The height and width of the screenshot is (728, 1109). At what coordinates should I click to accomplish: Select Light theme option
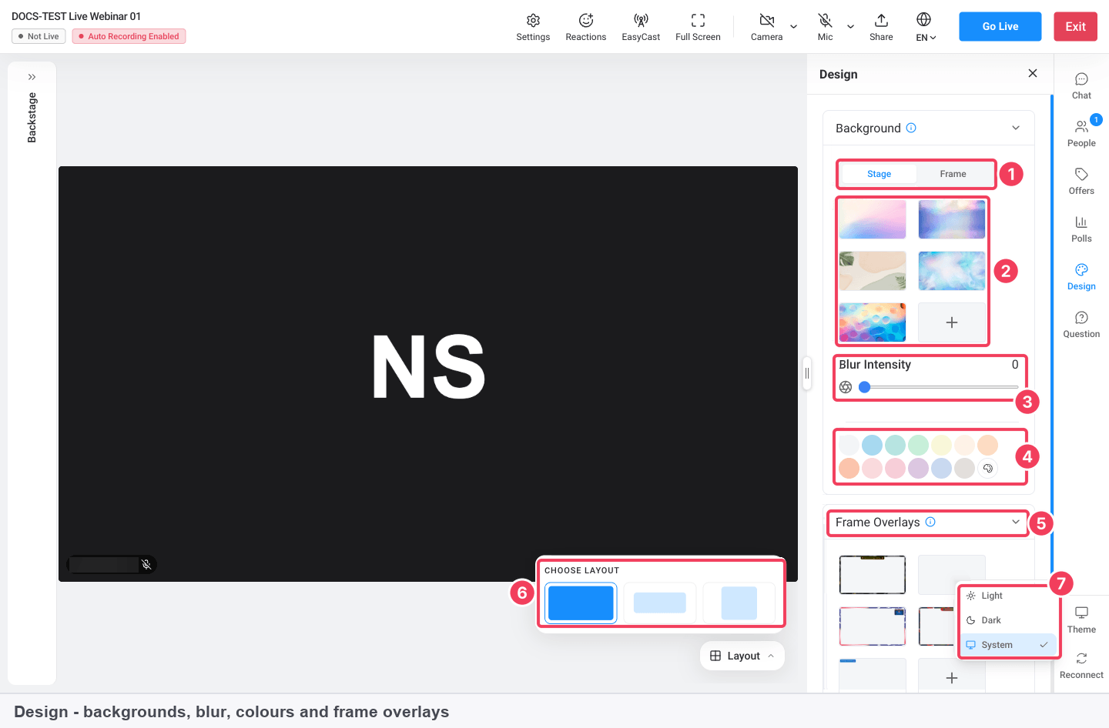[x=1008, y=596]
